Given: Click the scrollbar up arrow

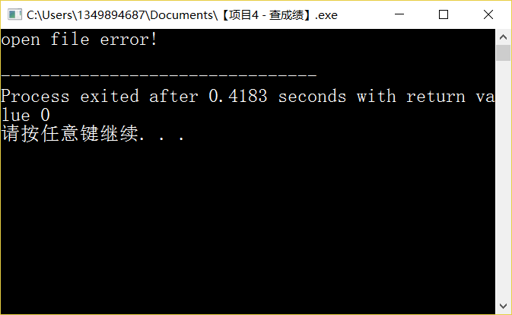Looking at the screenshot, I should click(x=503, y=37).
